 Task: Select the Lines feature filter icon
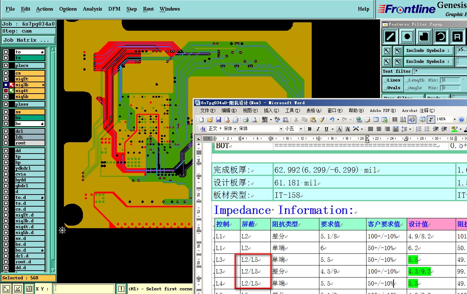pyautogui.click(x=390, y=37)
